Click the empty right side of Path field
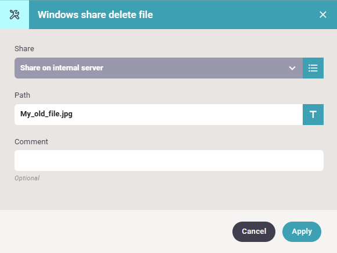The image size is (337, 253). point(187,115)
